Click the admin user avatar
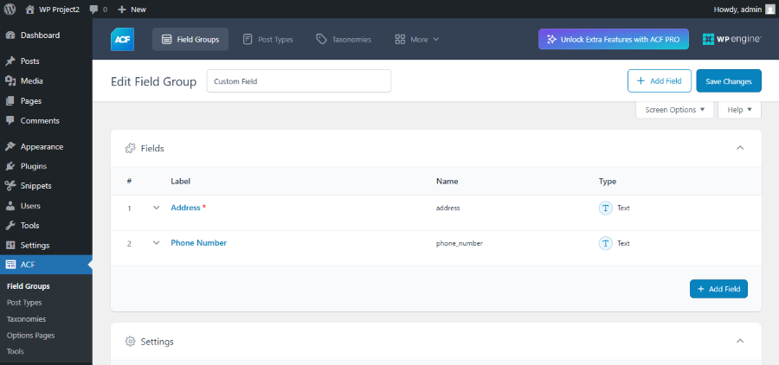Image resolution: width=779 pixels, height=365 pixels. tap(769, 9)
